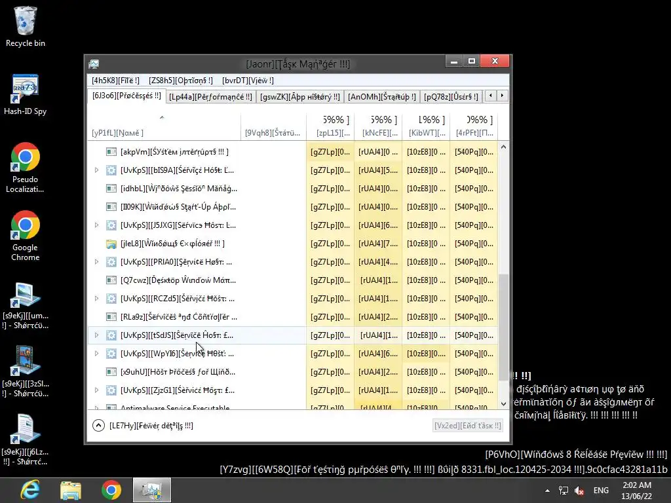This screenshot has height=503, width=671.
Task: Open the Hash-ID Spy desktop shortcut
Action: pos(26,95)
